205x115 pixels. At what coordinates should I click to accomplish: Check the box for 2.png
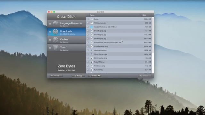pos(88,19)
